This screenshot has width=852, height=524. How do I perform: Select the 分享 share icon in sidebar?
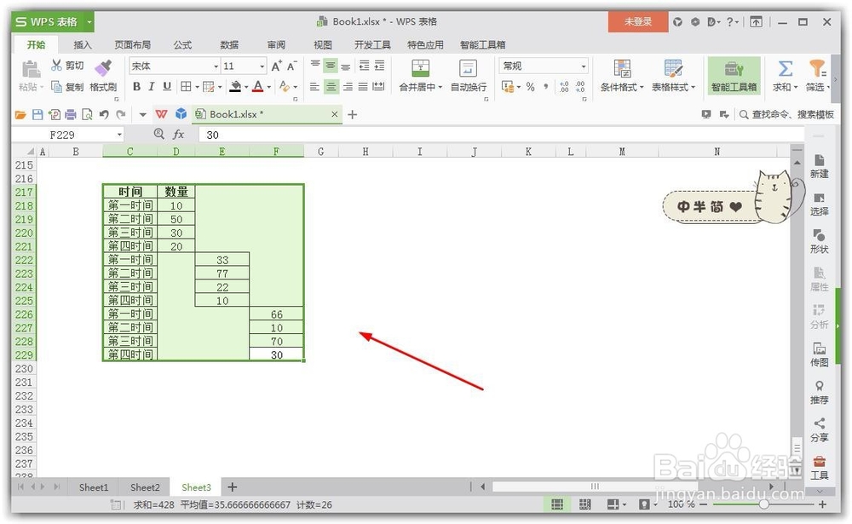[819, 426]
